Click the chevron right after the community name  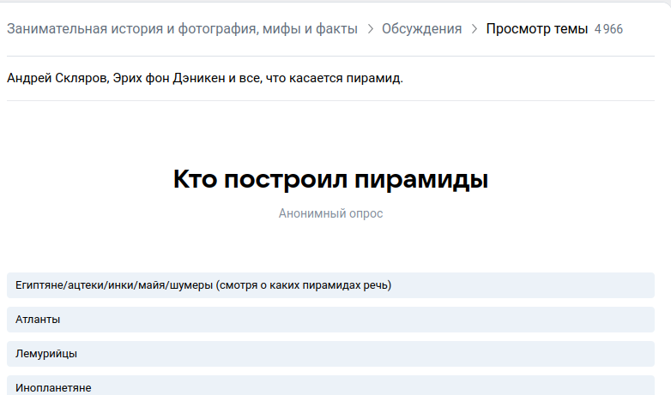click(370, 29)
